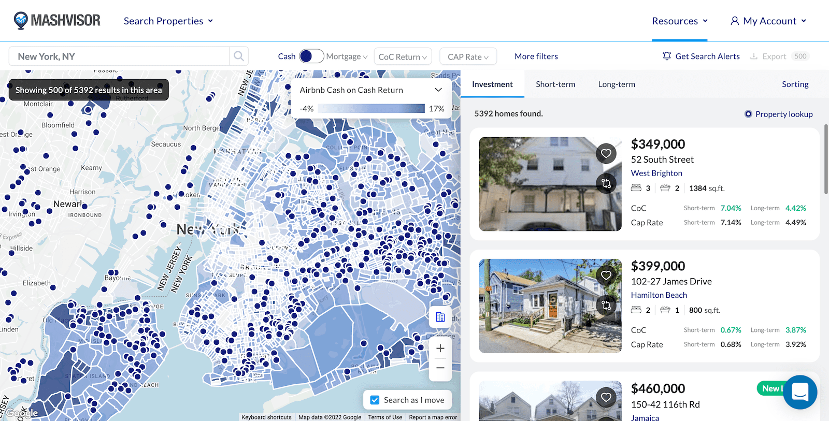Open the 52 South Street property photo
Screen dimensions: 829x421
(x=550, y=184)
